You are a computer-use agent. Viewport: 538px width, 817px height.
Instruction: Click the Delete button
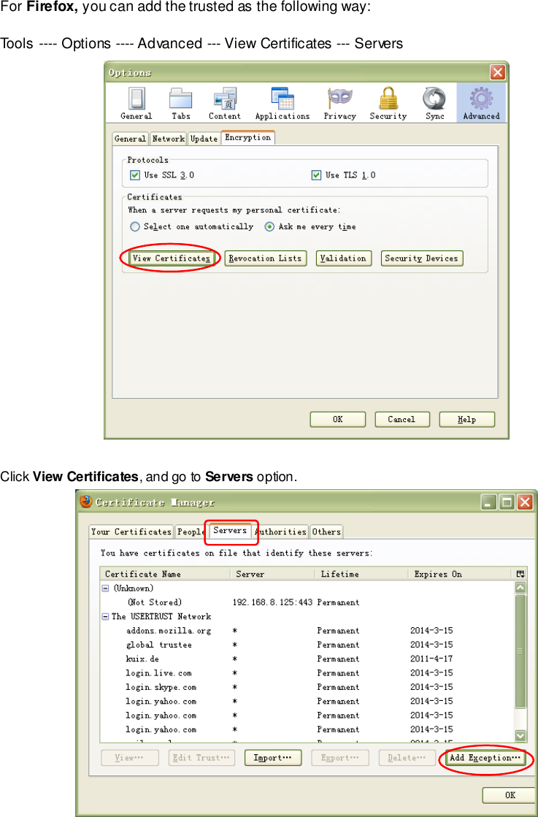pos(407,758)
